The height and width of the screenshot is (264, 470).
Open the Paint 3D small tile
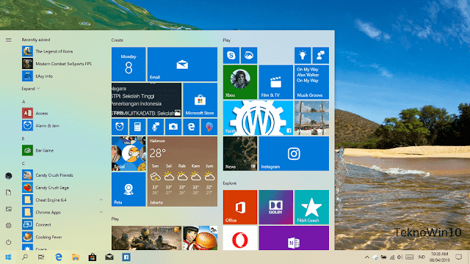pyautogui.click(x=209, y=127)
